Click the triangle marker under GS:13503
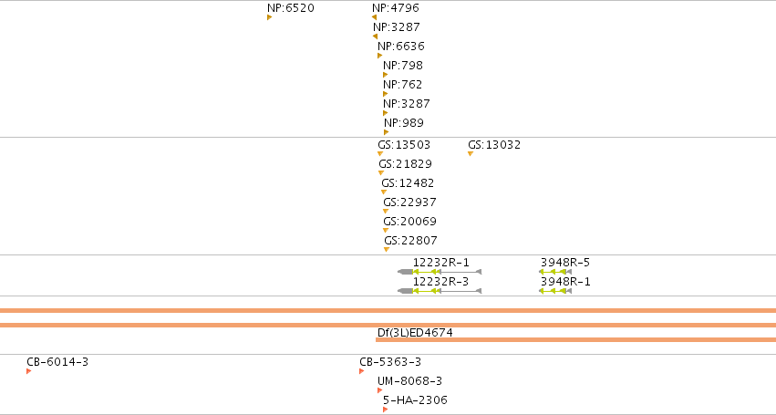 pyautogui.click(x=380, y=154)
